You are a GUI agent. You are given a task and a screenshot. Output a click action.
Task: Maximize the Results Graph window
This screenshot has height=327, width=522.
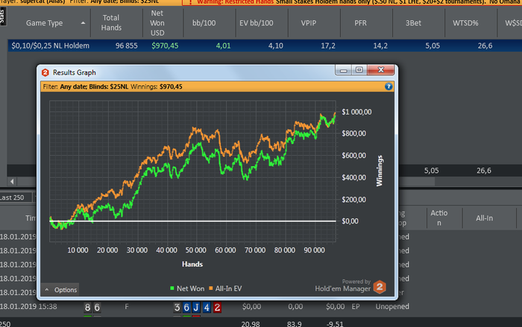[x=359, y=70]
